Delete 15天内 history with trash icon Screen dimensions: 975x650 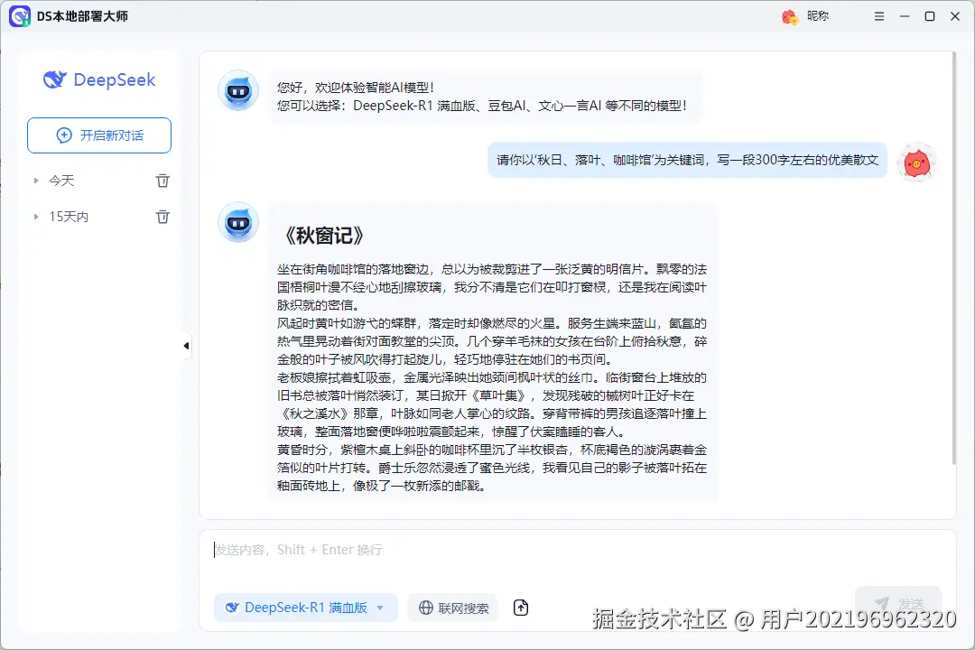click(x=162, y=216)
